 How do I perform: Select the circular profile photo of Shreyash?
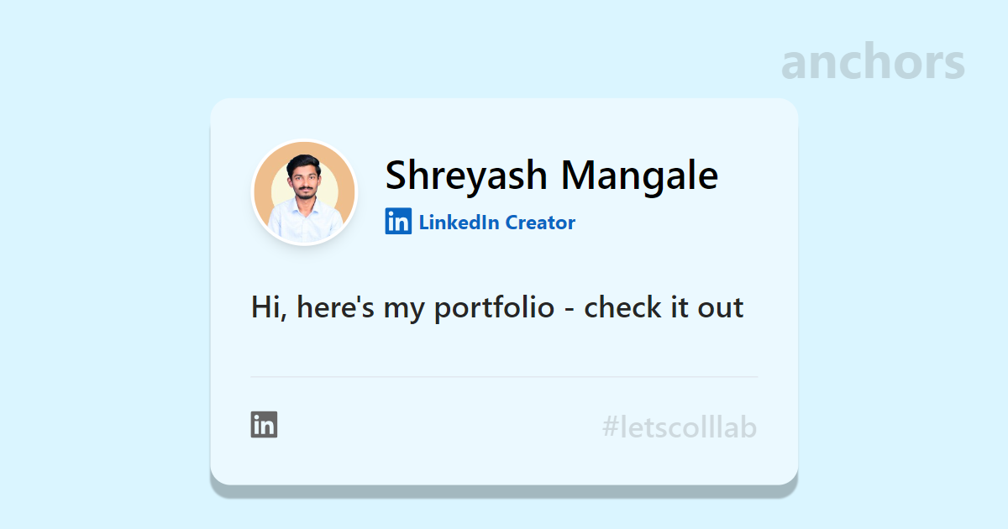tap(305, 192)
